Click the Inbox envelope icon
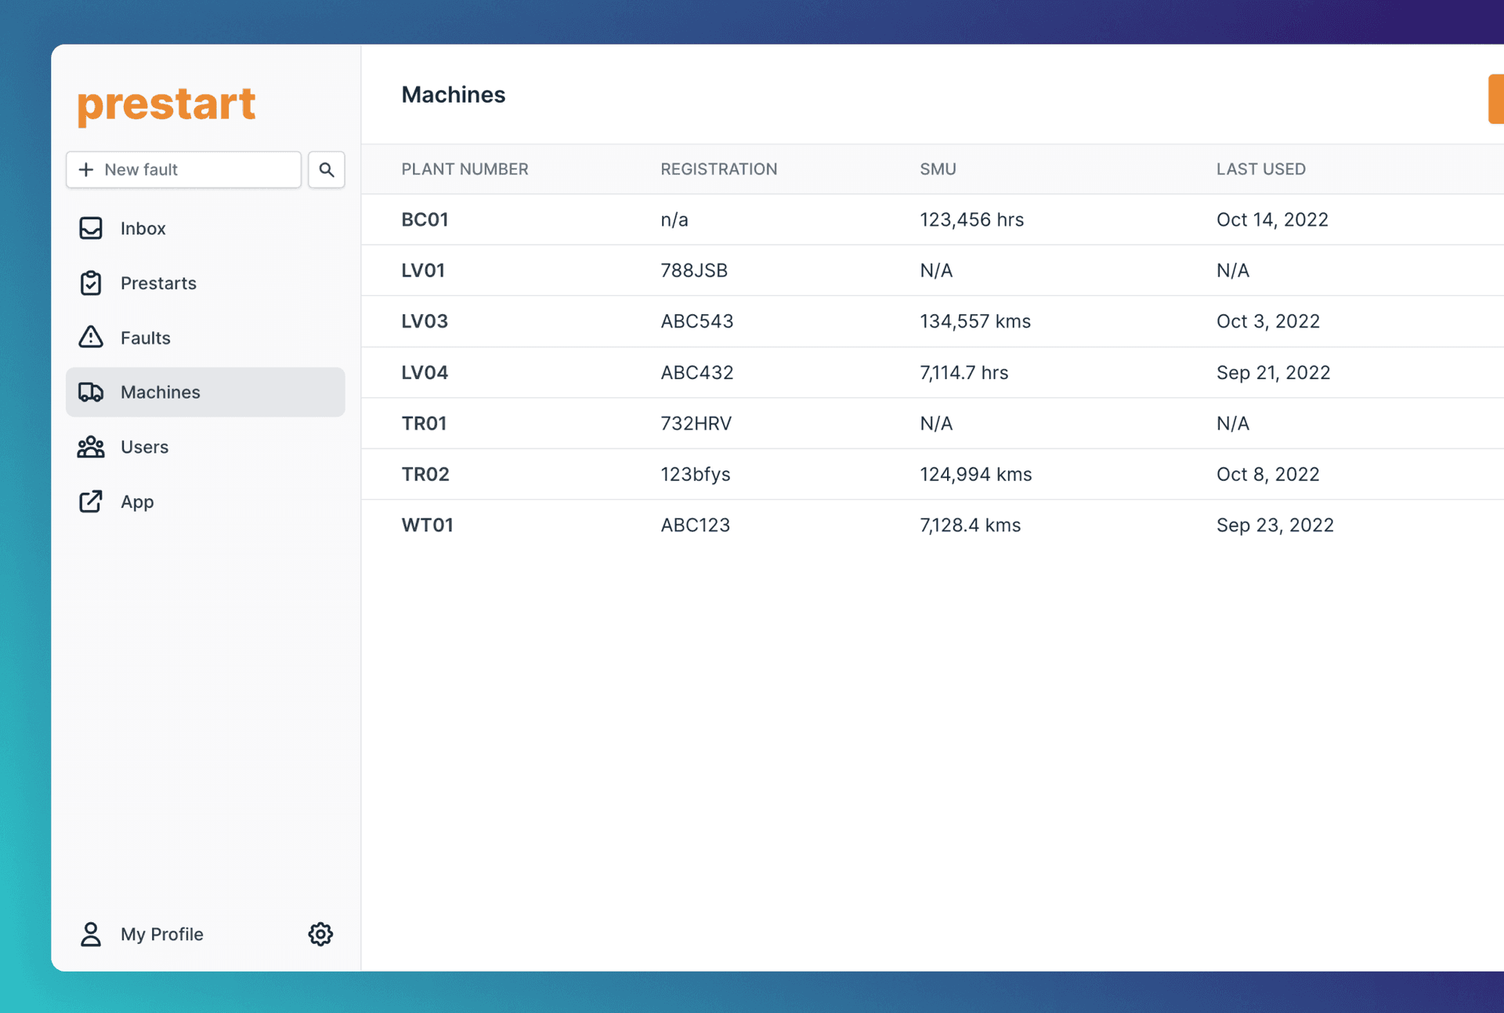 [x=91, y=228]
